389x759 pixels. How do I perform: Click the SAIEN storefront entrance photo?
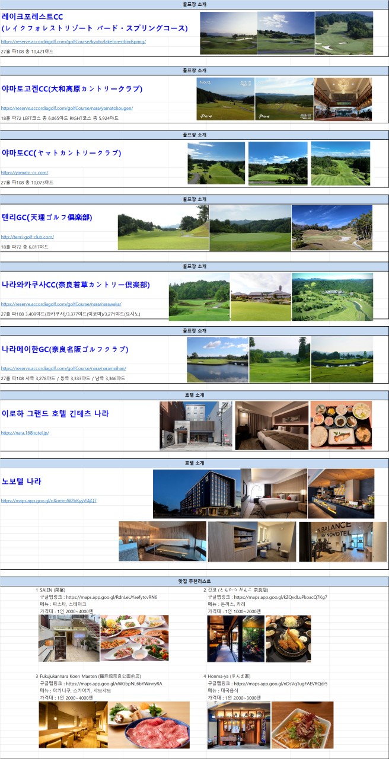(69, 638)
